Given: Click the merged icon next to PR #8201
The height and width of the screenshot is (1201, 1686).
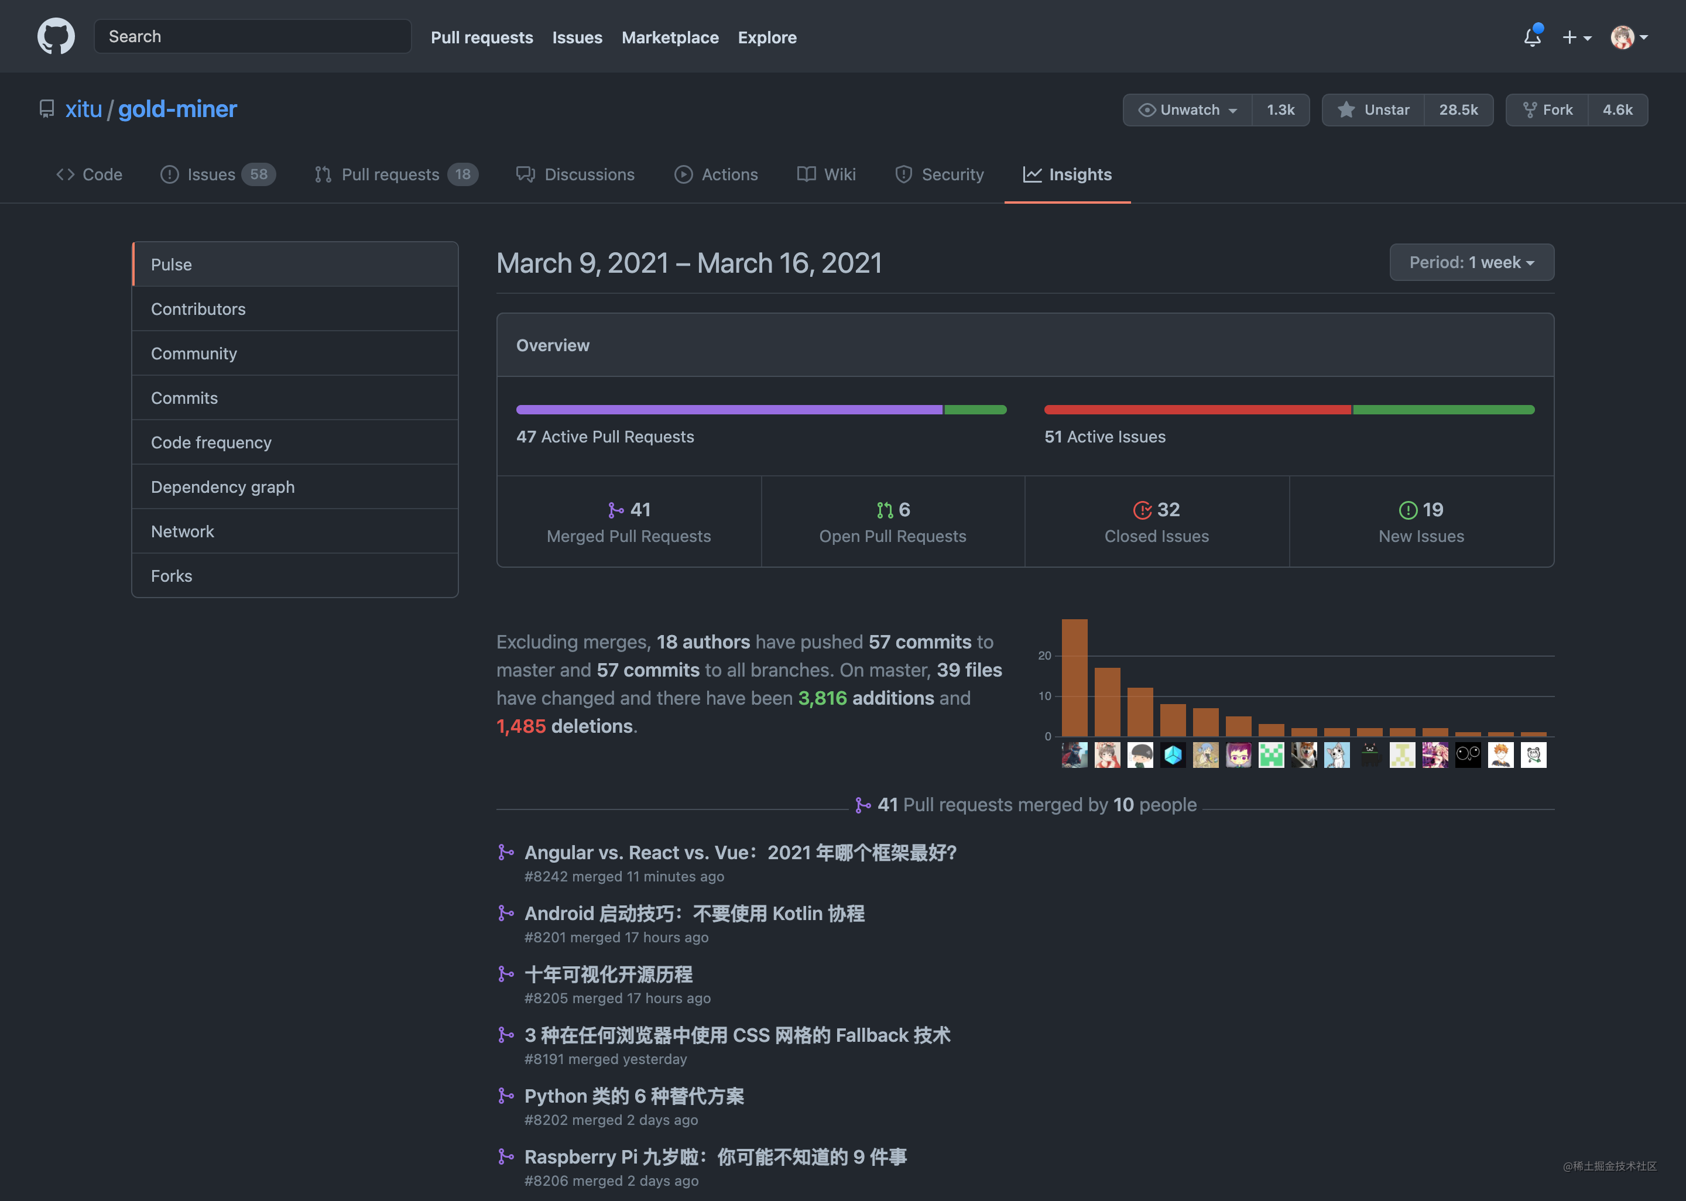Looking at the screenshot, I should 506,913.
